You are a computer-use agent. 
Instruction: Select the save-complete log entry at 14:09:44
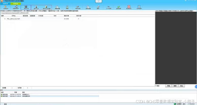click(x=50, y=96)
